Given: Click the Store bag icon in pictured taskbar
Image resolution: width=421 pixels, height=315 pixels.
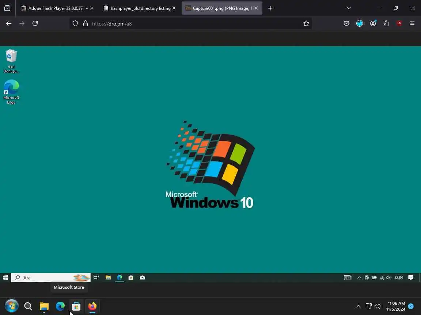Looking at the screenshot, I should click(131, 277).
